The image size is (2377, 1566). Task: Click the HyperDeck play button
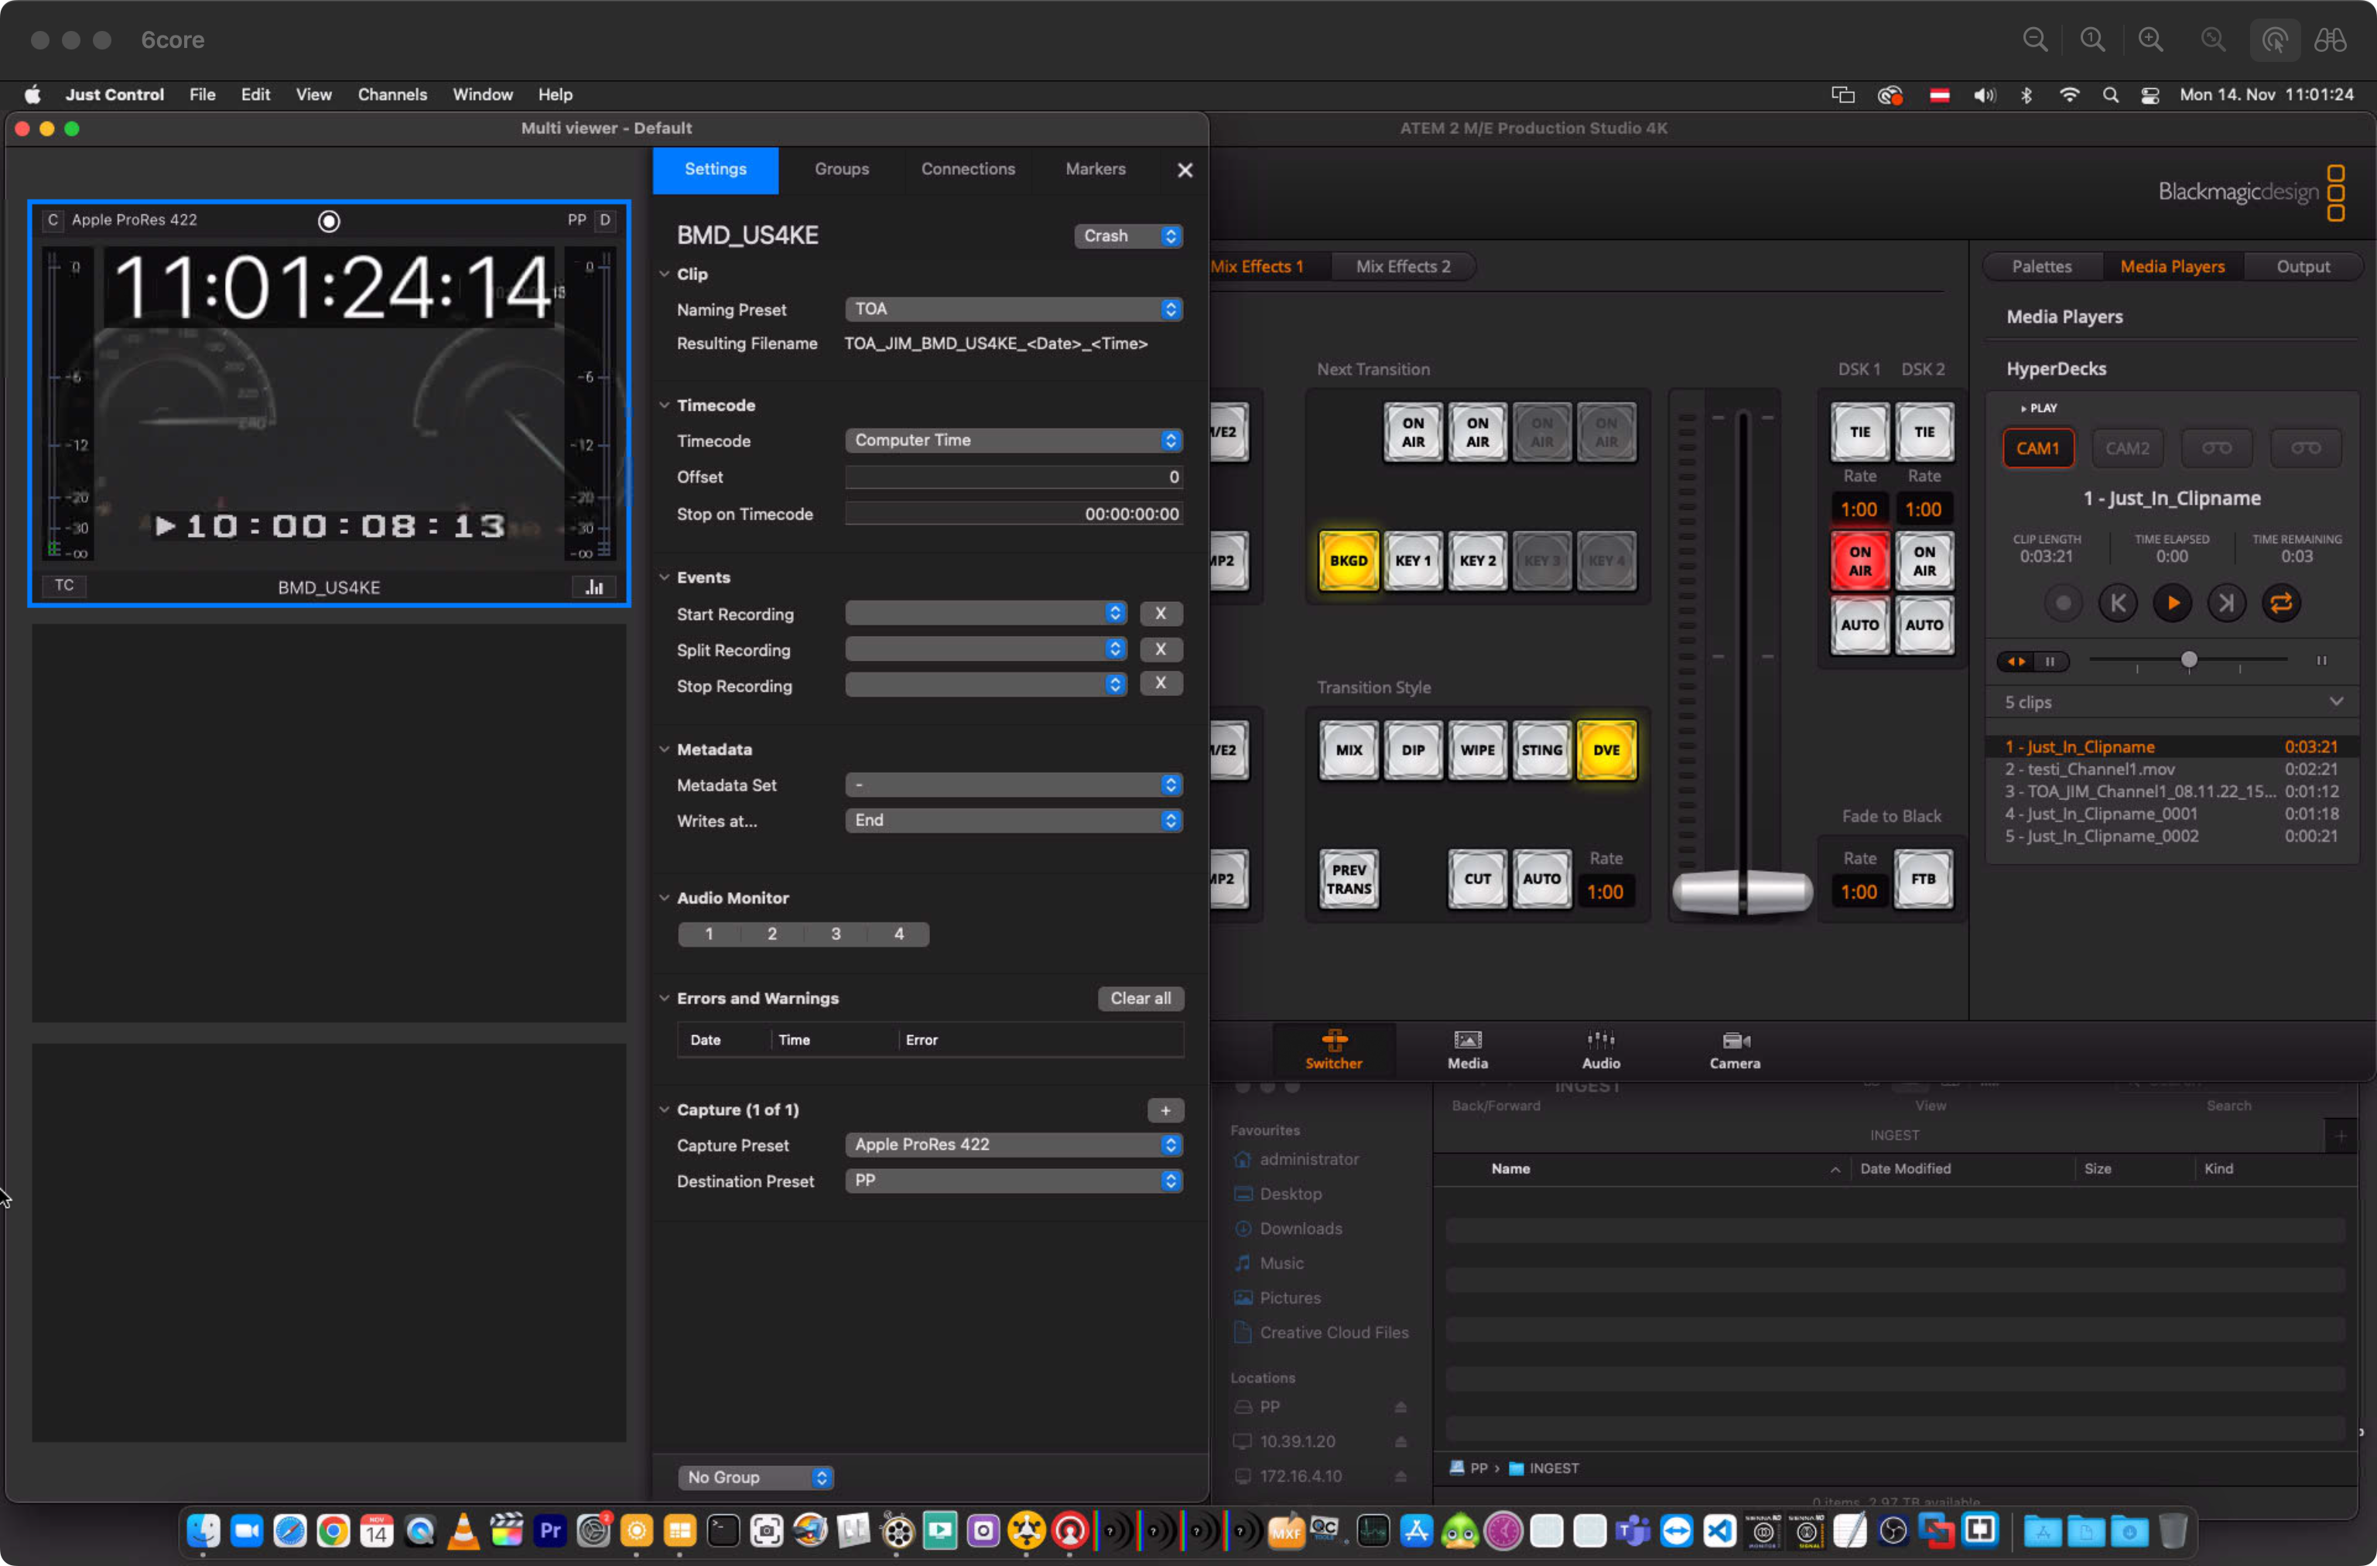tap(2171, 603)
